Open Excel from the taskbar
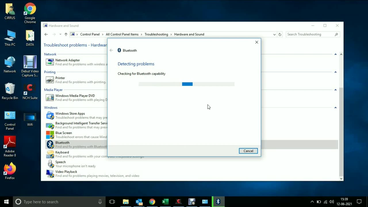Viewport: 368px width, 207px height. tap(165, 202)
